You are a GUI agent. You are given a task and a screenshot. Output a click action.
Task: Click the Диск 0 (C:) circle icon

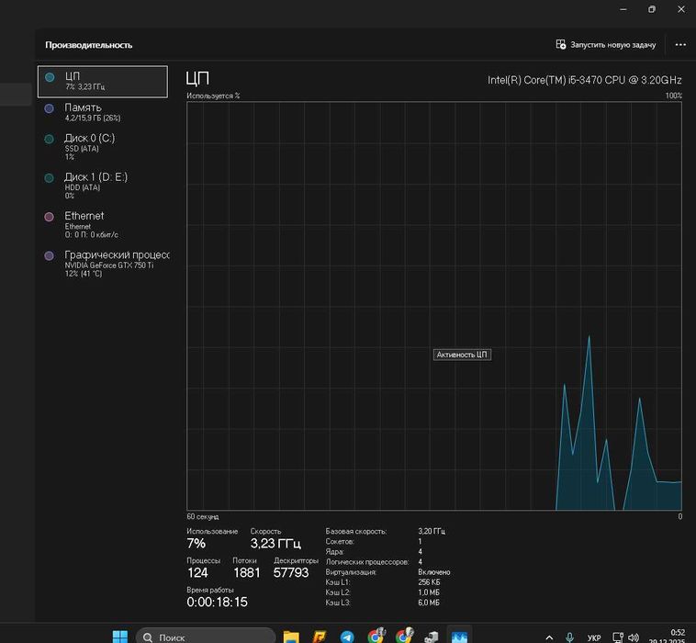(x=50, y=139)
